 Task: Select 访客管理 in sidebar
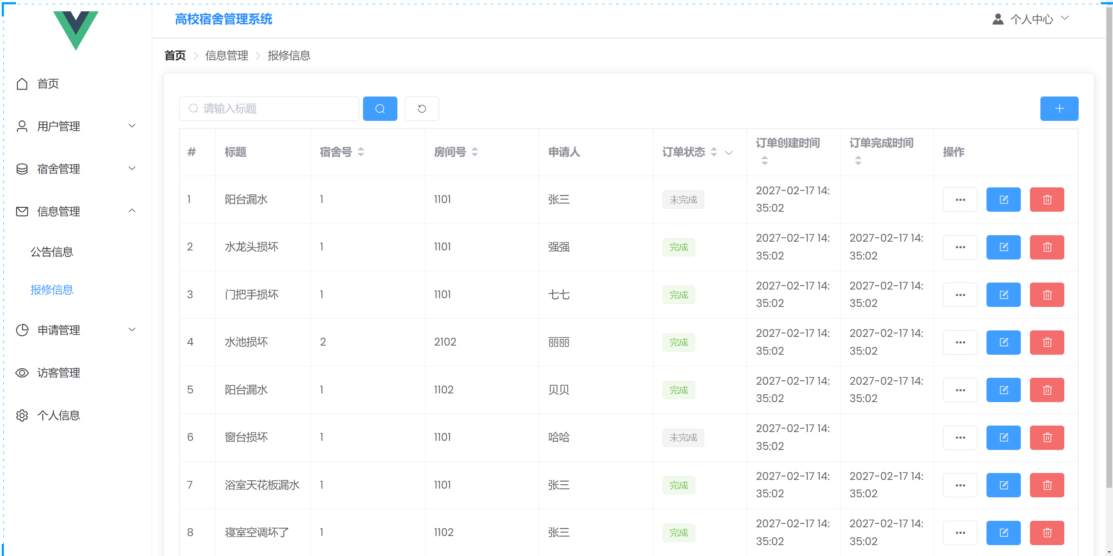point(58,373)
